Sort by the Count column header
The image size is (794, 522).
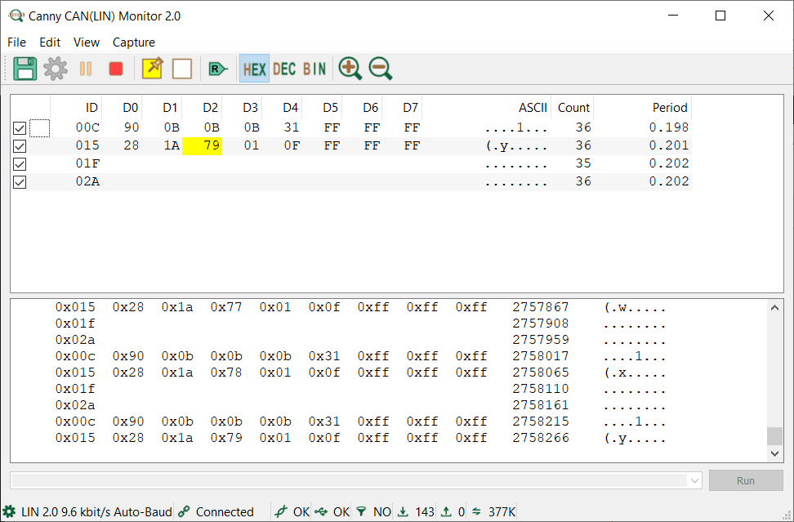[x=573, y=107]
